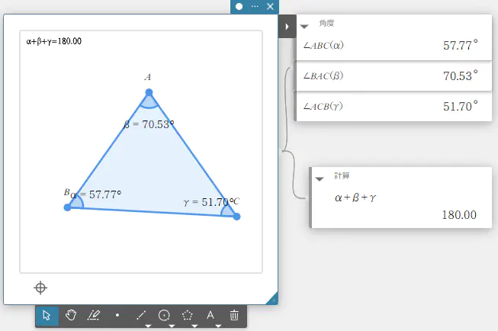This screenshot has width=498, height=331.
Task: Select the point tool
Action: [x=117, y=315]
